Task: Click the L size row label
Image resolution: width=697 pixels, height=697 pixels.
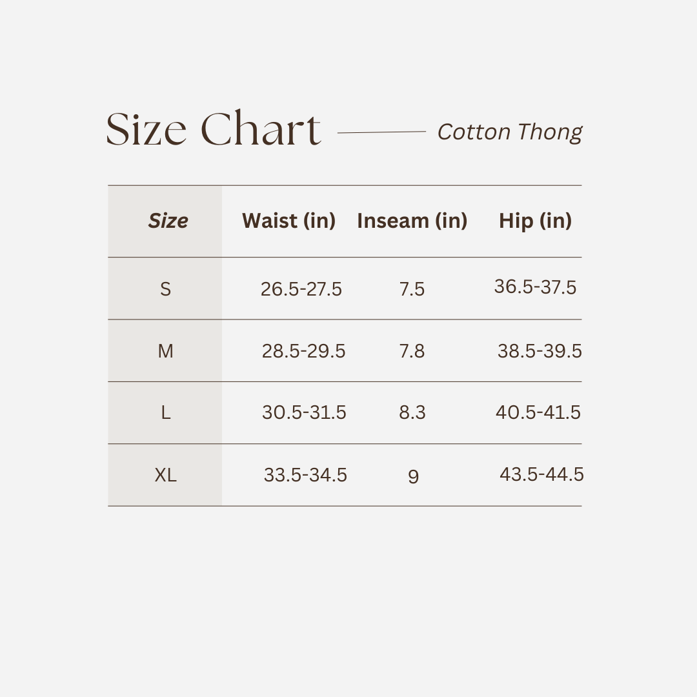Action: 166,412
